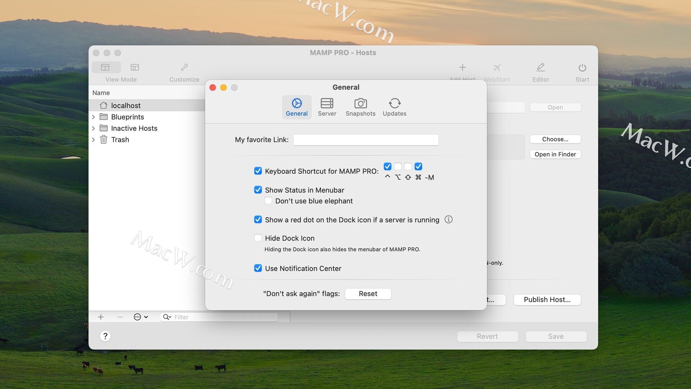The image size is (691, 389).
Task: Open the Snapshots preferences tab
Action: [x=360, y=107]
